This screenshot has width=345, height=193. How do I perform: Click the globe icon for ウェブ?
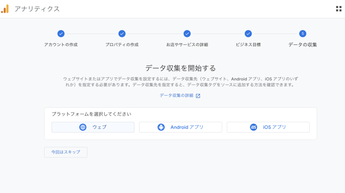(x=83, y=127)
